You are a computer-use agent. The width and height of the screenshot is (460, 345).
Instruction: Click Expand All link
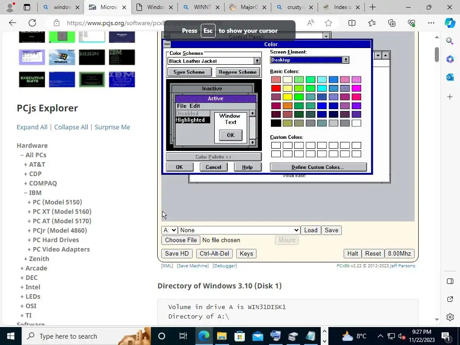[x=32, y=127]
